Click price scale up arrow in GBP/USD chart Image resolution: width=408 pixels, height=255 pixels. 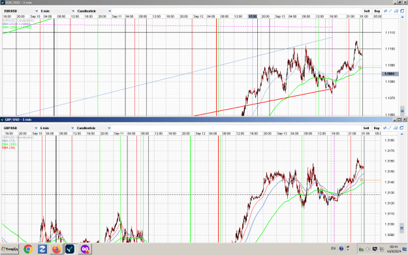pos(402,134)
